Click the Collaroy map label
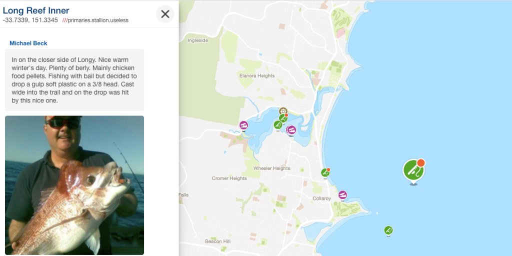Image resolution: width=512 pixels, height=256 pixels. (x=321, y=198)
